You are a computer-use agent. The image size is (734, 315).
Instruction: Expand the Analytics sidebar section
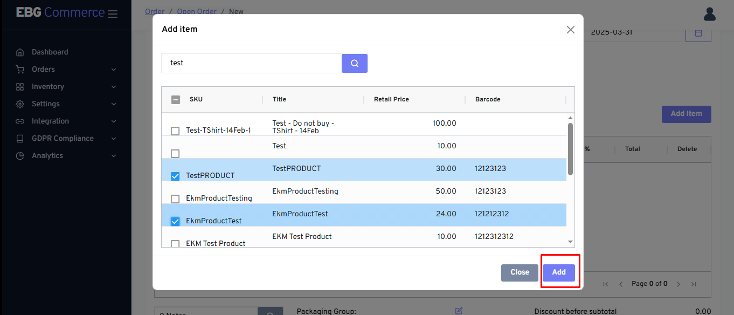(x=47, y=155)
